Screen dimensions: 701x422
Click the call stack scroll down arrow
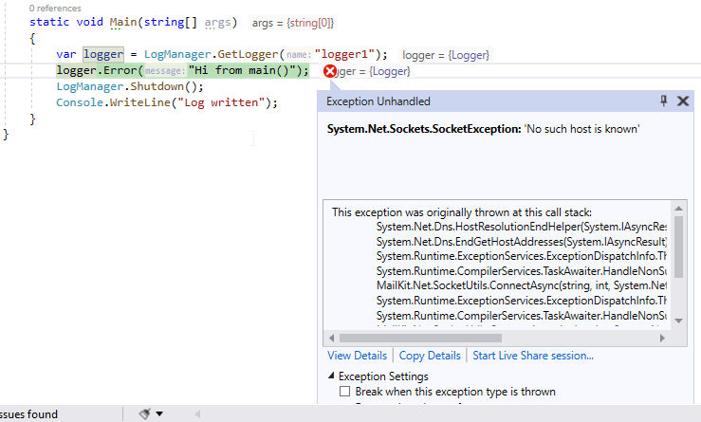678,321
